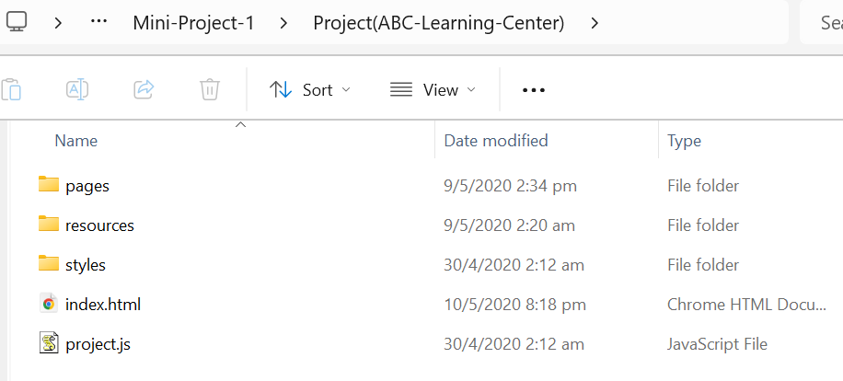The width and height of the screenshot is (843, 381).
Task: Click the rename toolbar icon
Action: [77, 89]
